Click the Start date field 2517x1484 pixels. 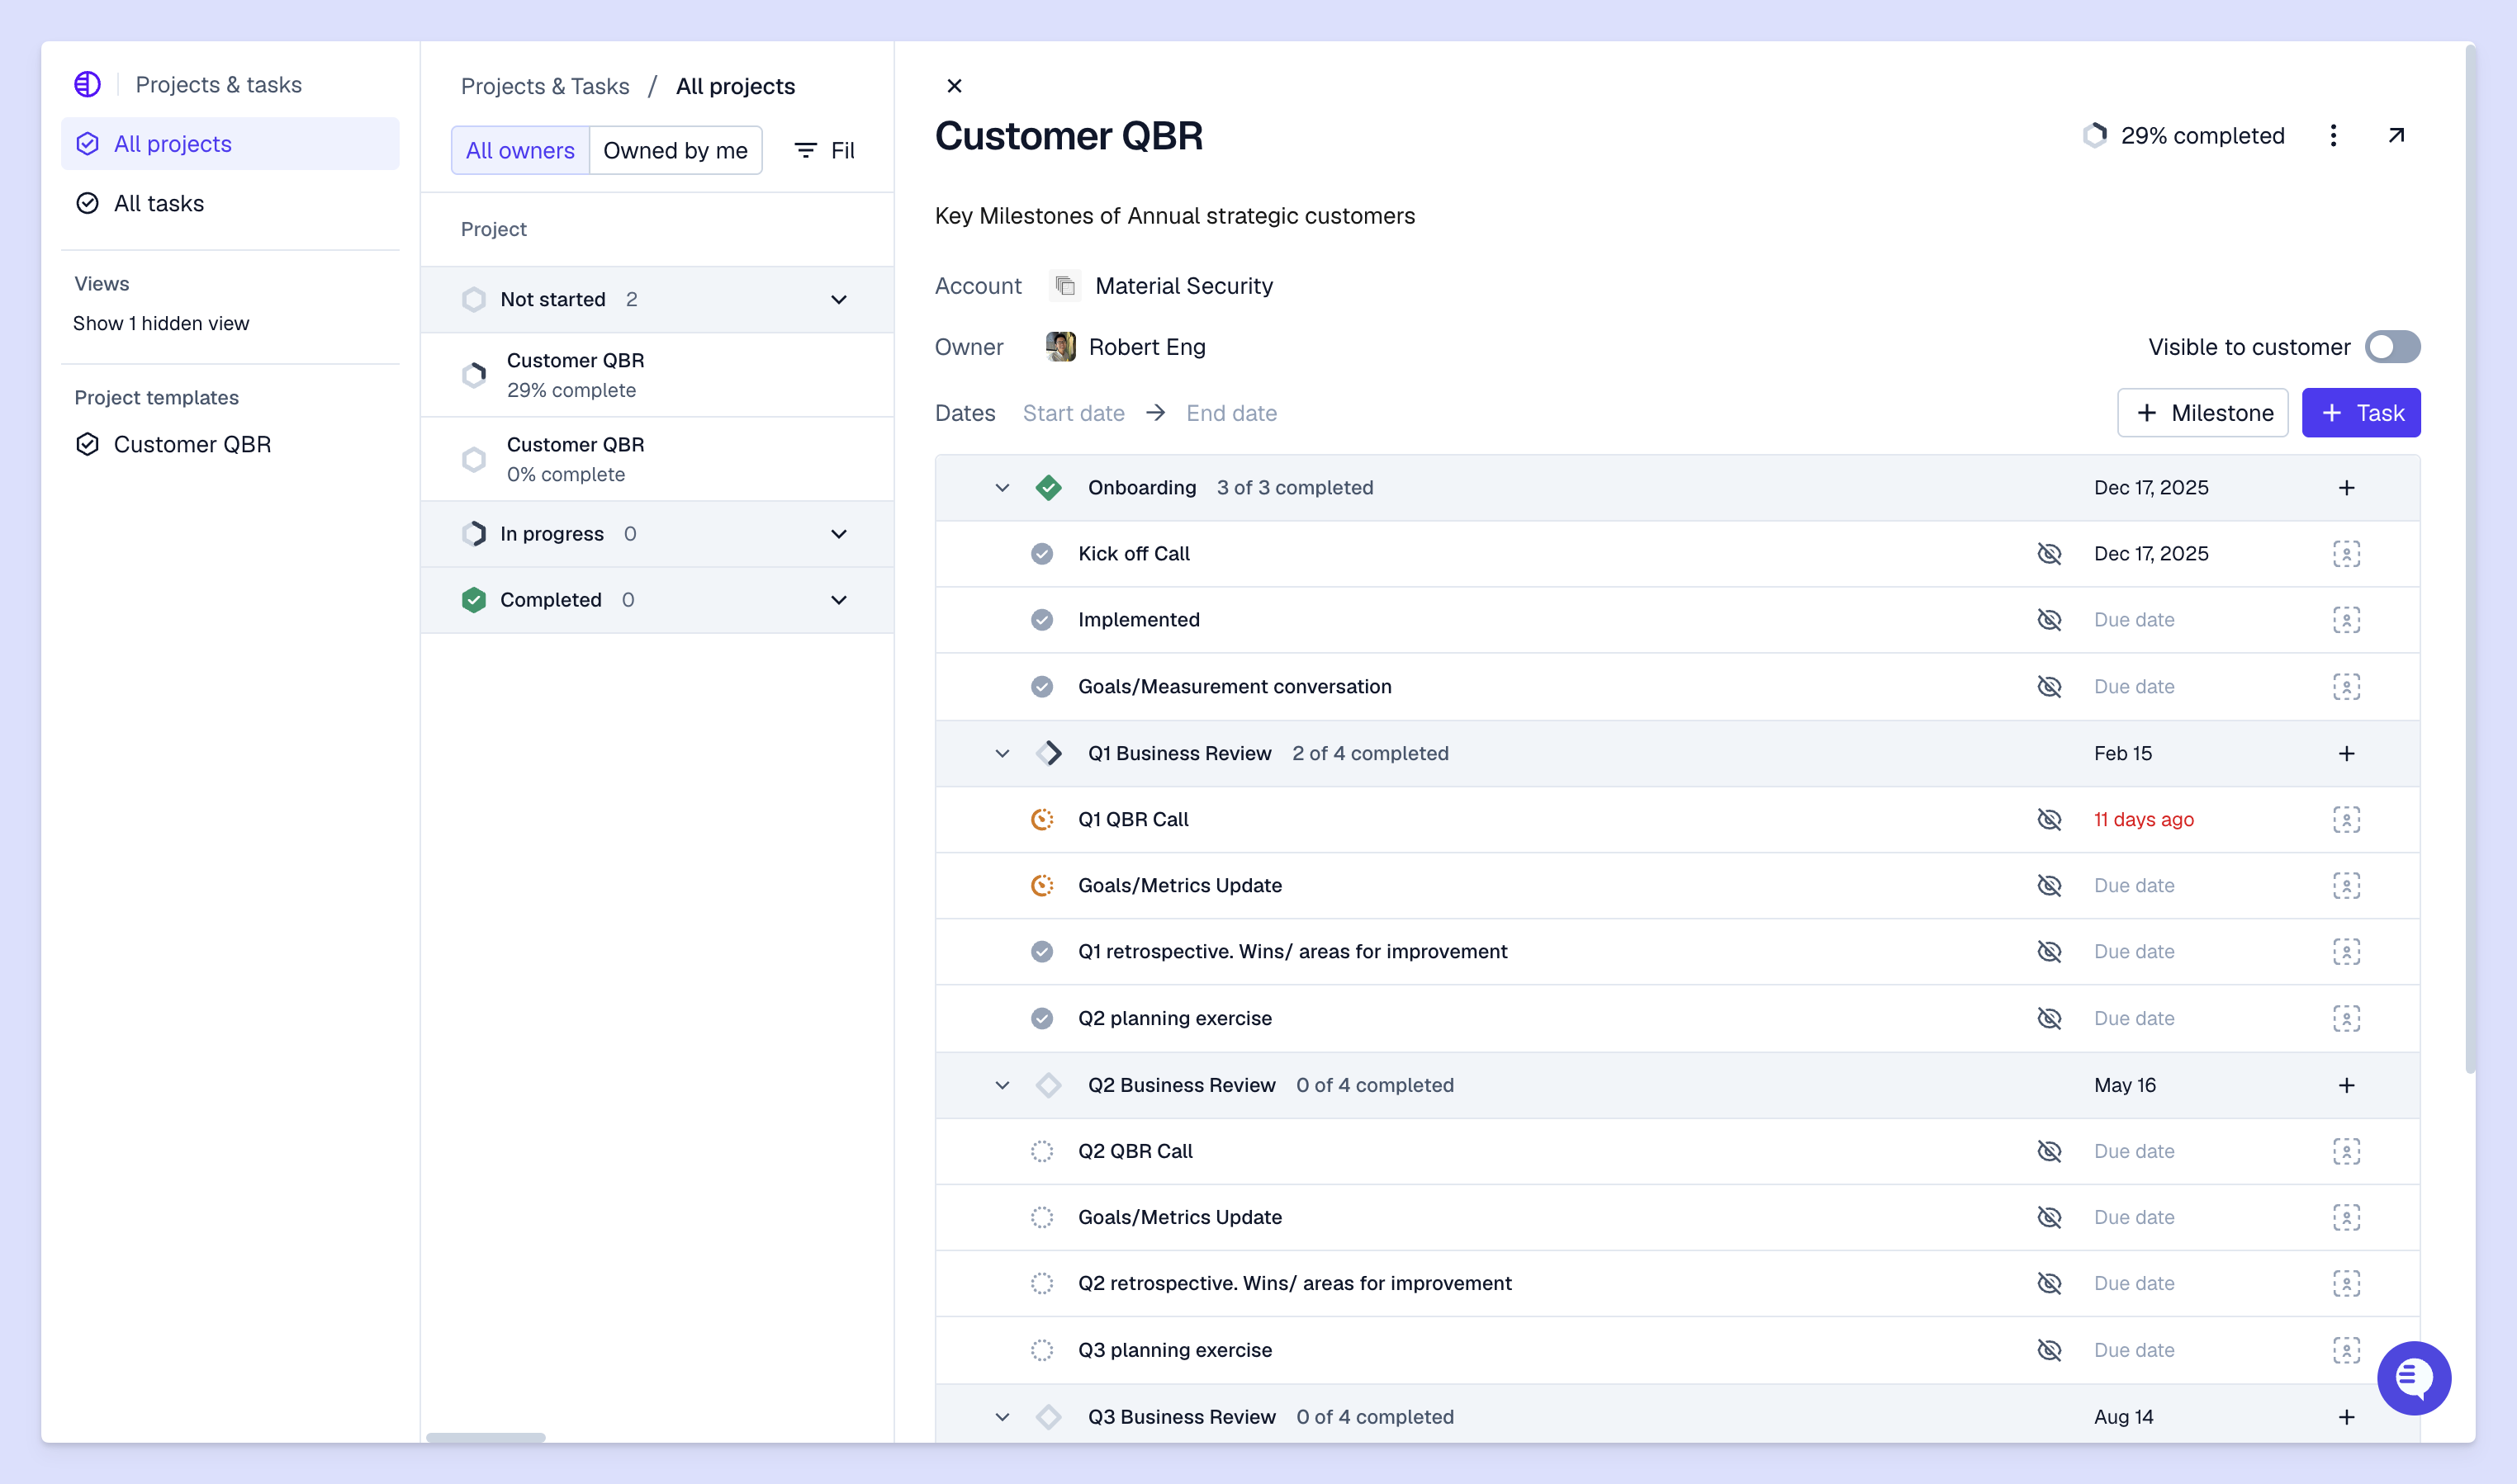coord(1073,413)
